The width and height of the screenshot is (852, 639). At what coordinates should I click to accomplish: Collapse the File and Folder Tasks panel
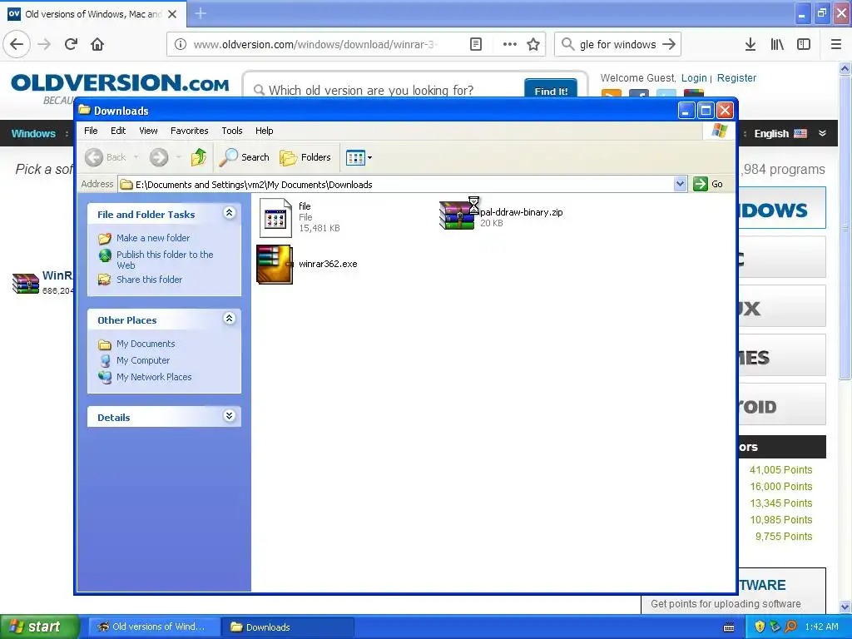pyautogui.click(x=230, y=213)
